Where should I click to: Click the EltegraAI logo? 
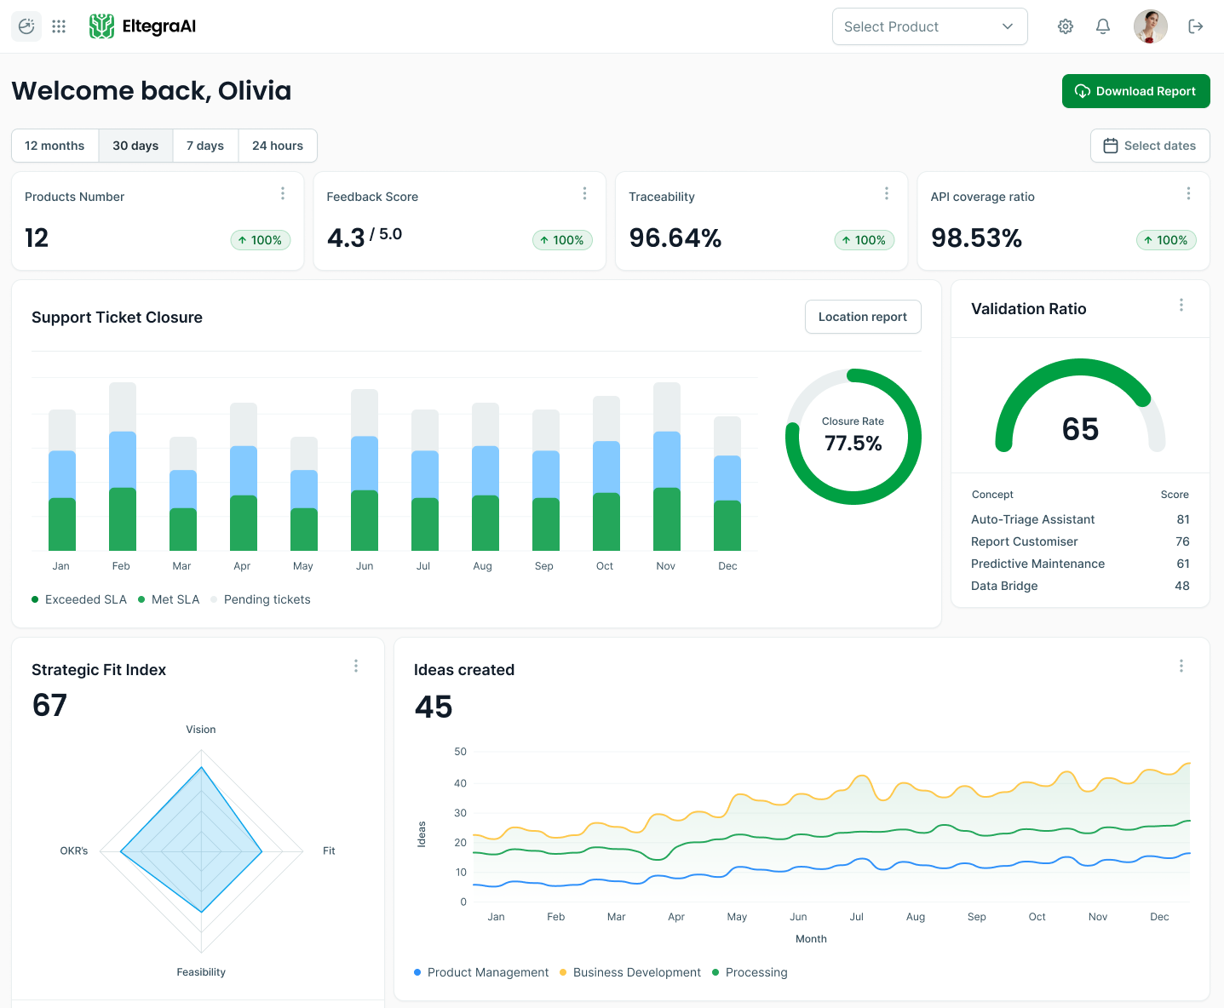142,26
